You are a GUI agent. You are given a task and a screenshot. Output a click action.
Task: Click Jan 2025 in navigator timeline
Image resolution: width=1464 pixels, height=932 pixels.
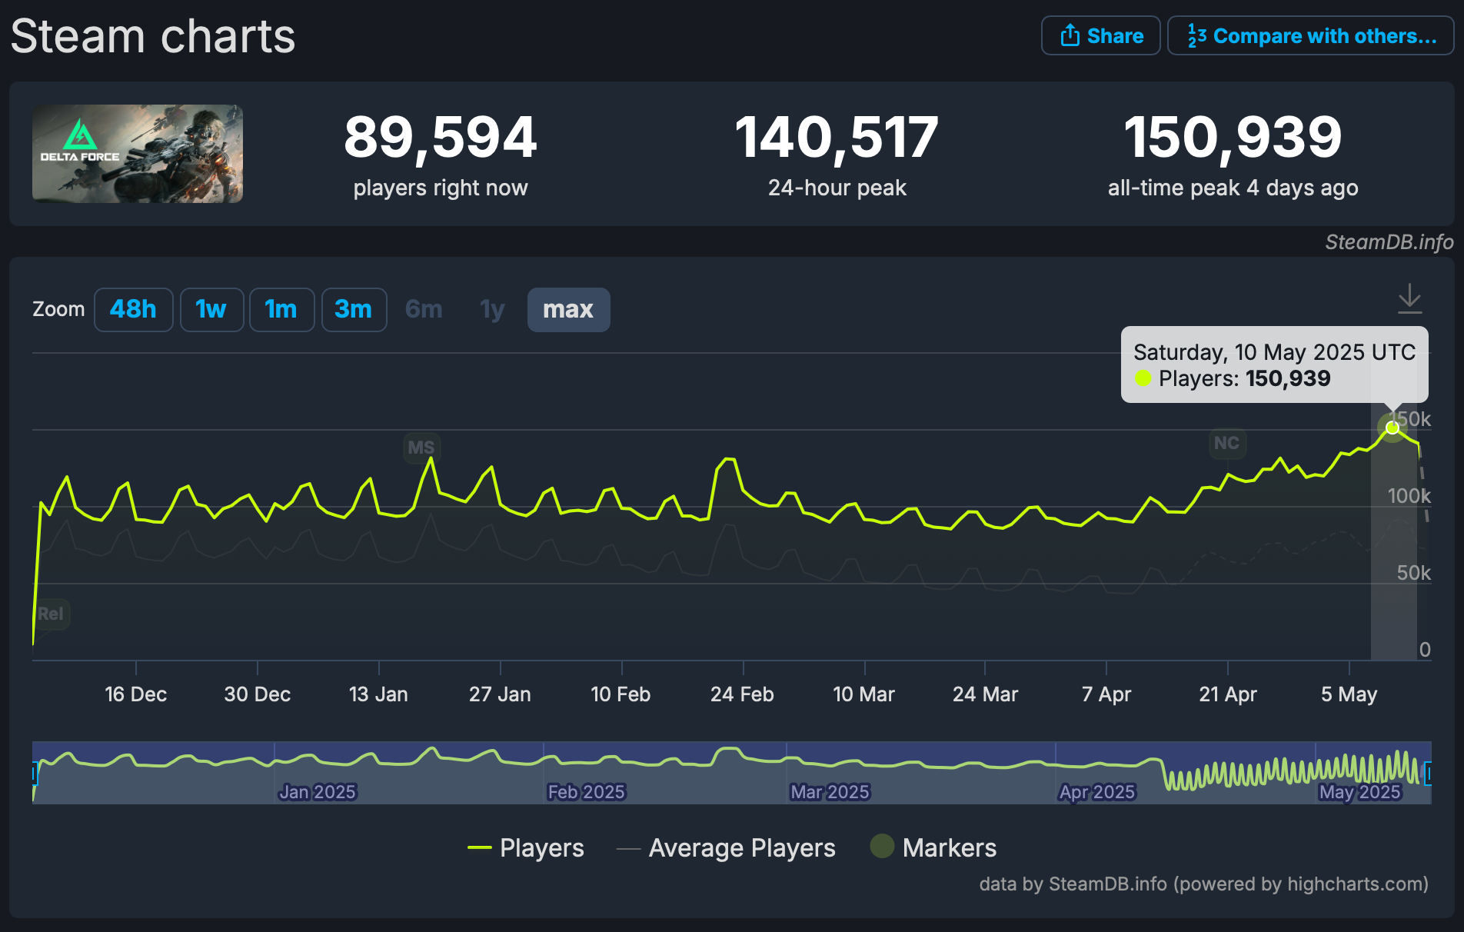point(317,792)
